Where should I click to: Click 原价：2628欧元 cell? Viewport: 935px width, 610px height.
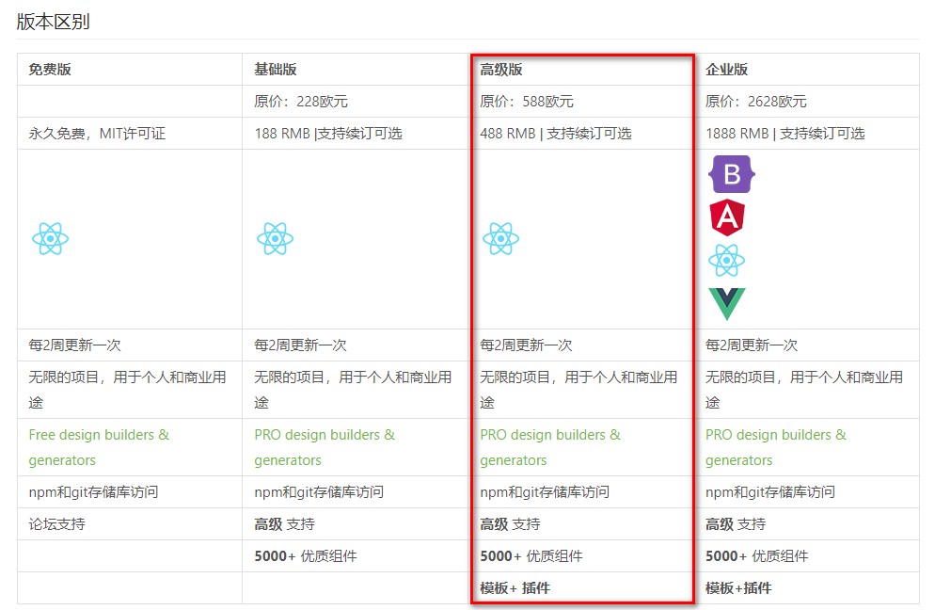pos(755,102)
